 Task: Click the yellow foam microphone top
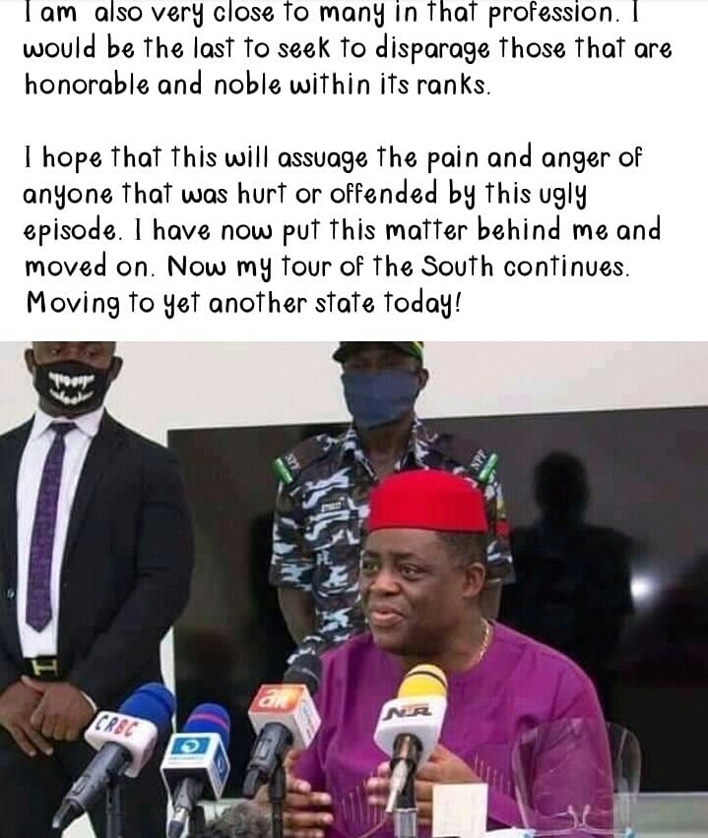(422, 682)
